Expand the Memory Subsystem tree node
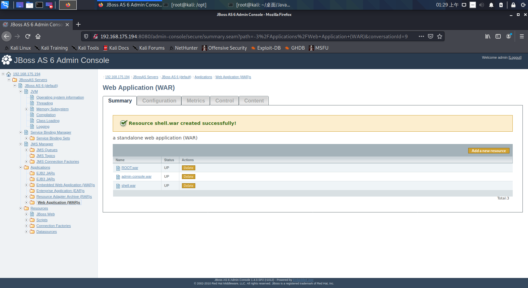The width and height of the screenshot is (528, 288). (27, 109)
